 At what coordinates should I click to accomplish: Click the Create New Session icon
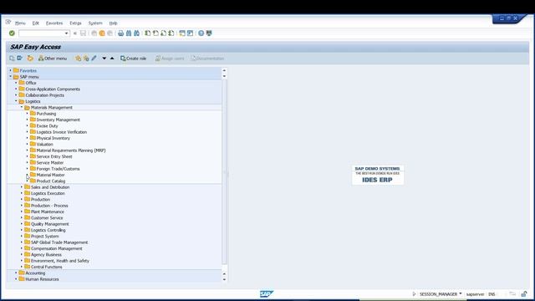(182, 33)
